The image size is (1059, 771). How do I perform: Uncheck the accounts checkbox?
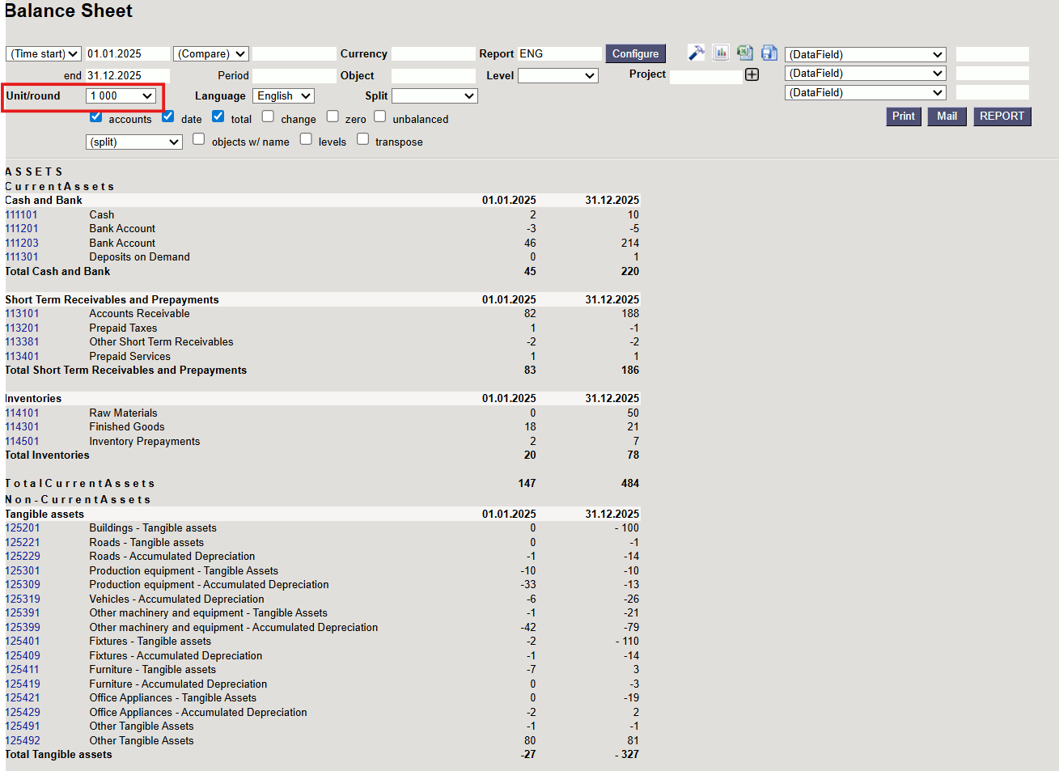click(x=95, y=116)
